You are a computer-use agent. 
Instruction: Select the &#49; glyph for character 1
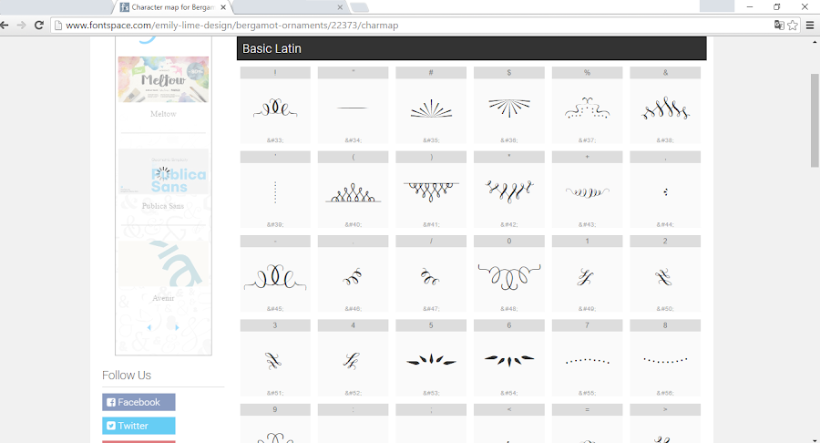(587, 277)
